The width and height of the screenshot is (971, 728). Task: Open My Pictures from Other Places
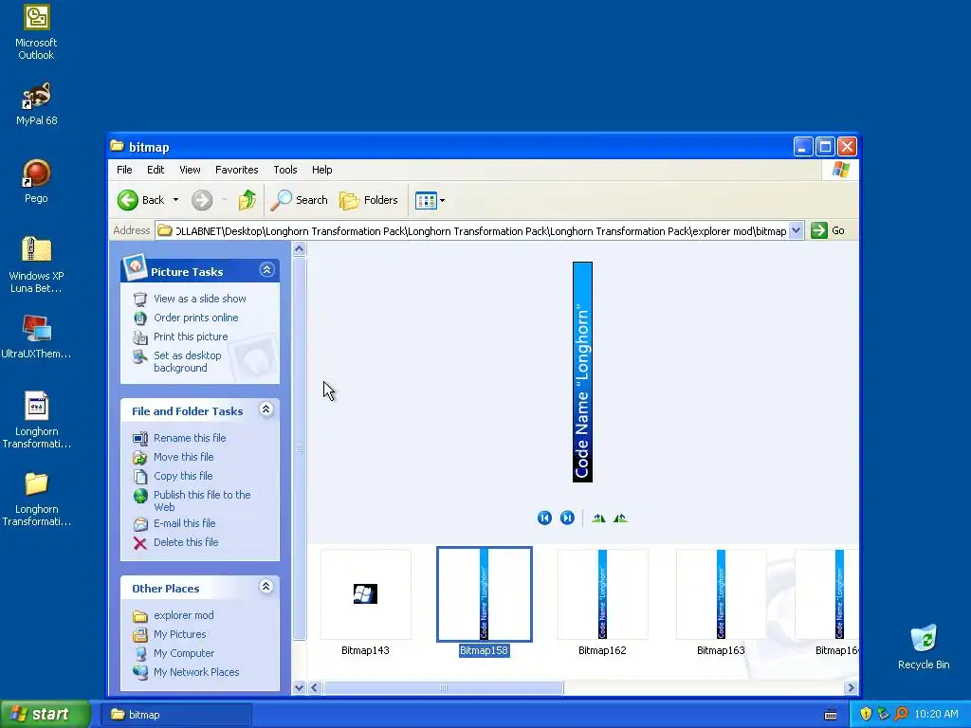[179, 634]
